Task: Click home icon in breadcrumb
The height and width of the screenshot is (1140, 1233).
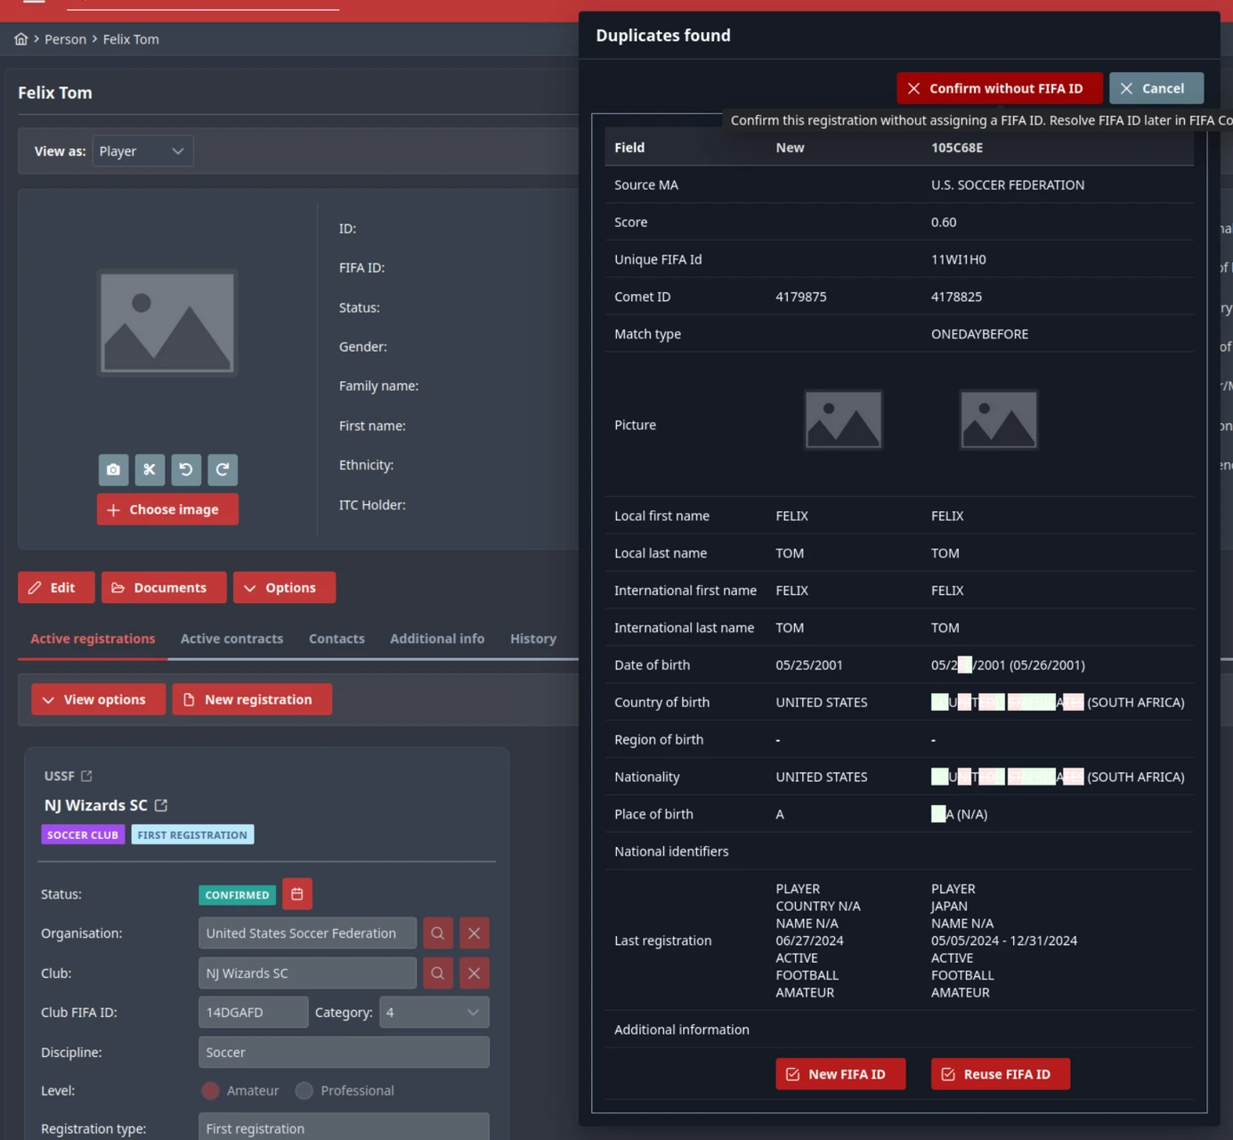Action: click(x=21, y=39)
